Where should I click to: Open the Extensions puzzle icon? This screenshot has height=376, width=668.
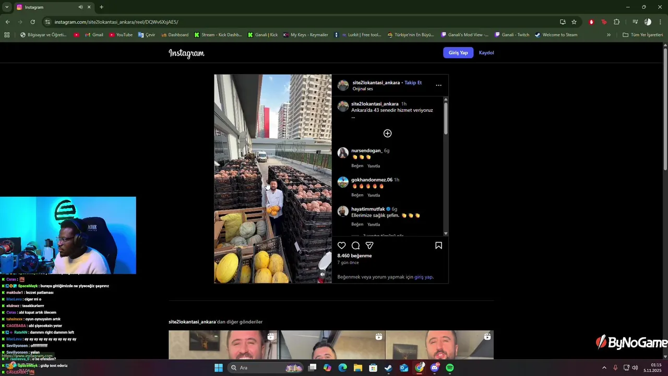[x=616, y=22]
